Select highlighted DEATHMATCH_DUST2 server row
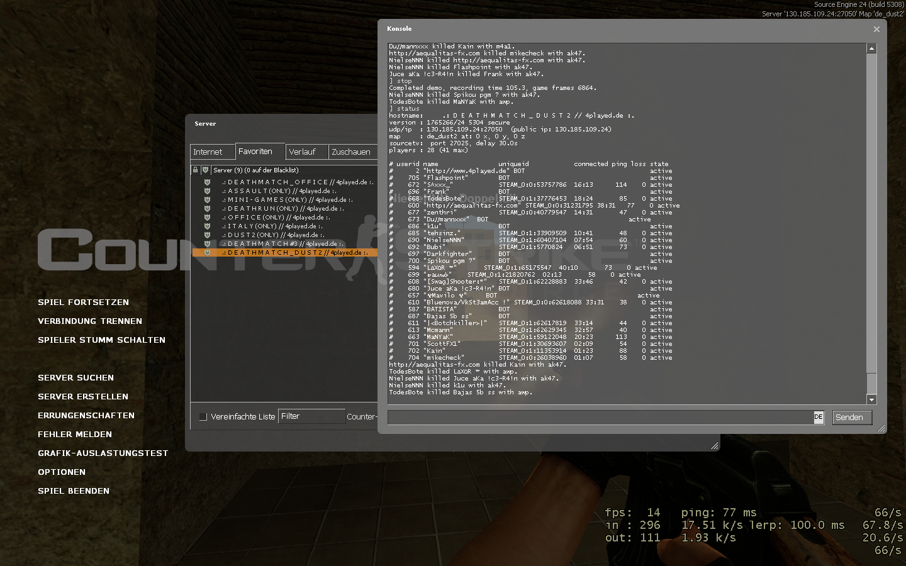Viewport: 906px width, 566px height. (x=284, y=253)
